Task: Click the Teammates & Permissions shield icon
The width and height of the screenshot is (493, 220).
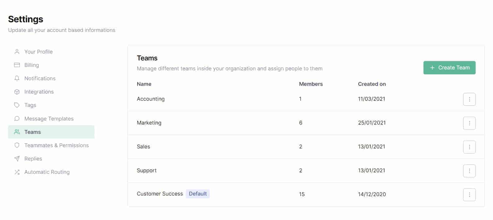Action: pos(17,145)
